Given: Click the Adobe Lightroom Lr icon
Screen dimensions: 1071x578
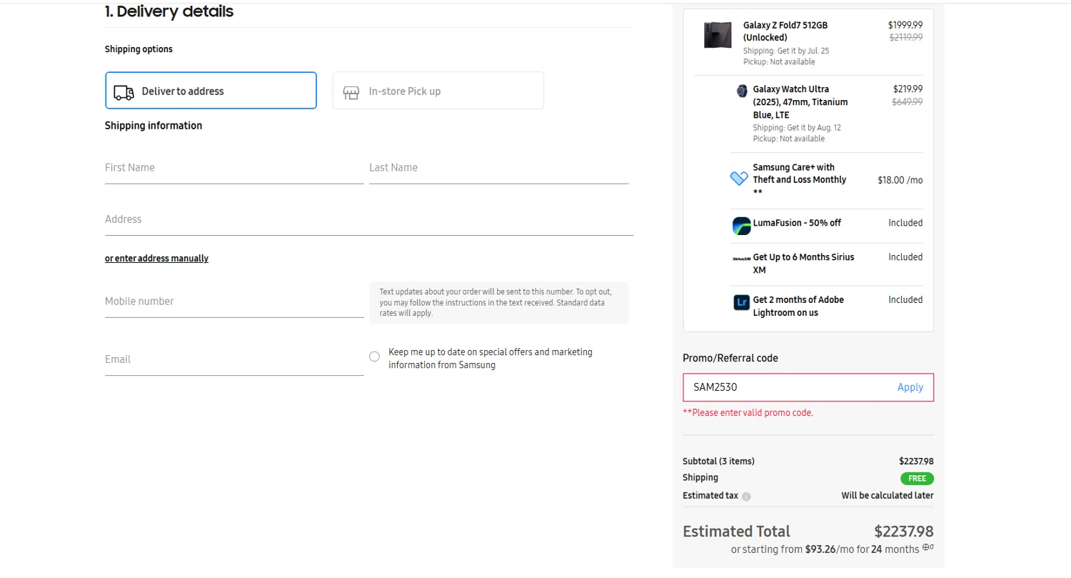Looking at the screenshot, I should point(741,302).
